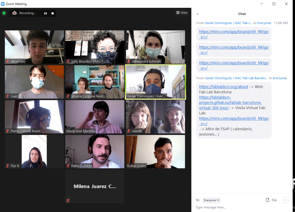Click the green encryption shield icon
This screenshot has height=212, width=295.
[4, 13]
